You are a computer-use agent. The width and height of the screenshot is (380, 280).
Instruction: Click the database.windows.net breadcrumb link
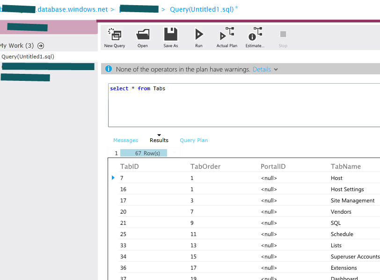click(x=72, y=9)
